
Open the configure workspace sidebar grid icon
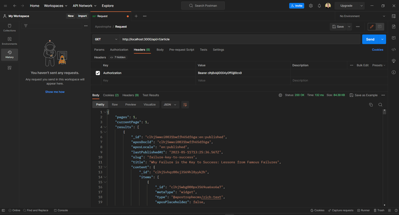click(9, 68)
